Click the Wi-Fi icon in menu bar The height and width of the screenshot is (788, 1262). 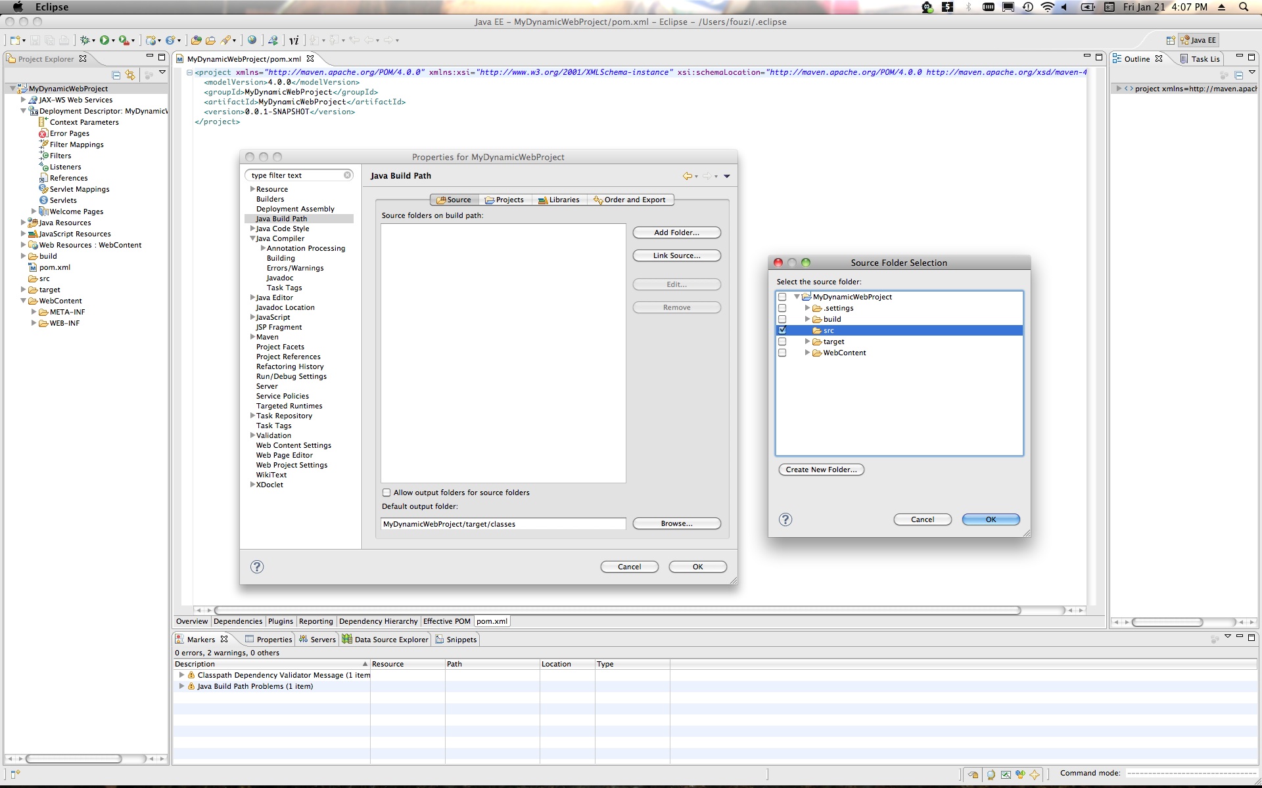pyautogui.click(x=1048, y=7)
